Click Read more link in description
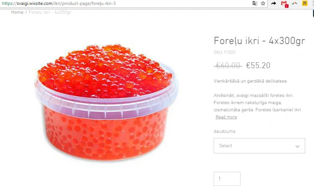 click(x=226, y=117)
